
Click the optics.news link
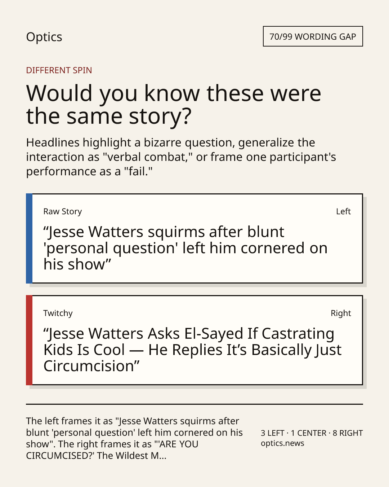click(x=282, y=443)
